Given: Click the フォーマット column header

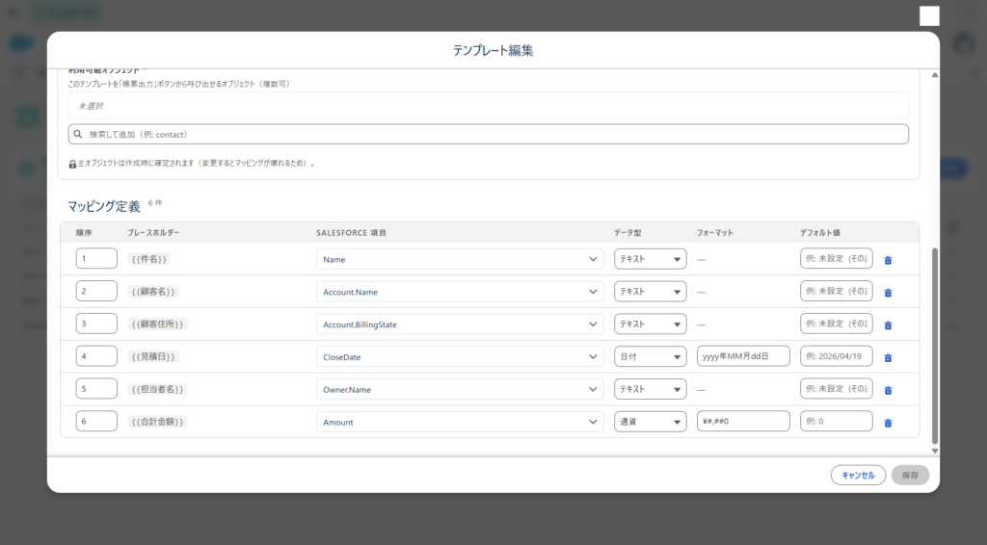Looking at the screenshot, I should tap(715, 233).
